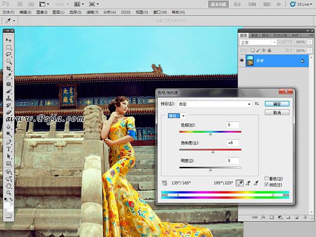Toggle Lock transparent pixels in Layers panel
This screenshot has height=237, width=316.
252,51
